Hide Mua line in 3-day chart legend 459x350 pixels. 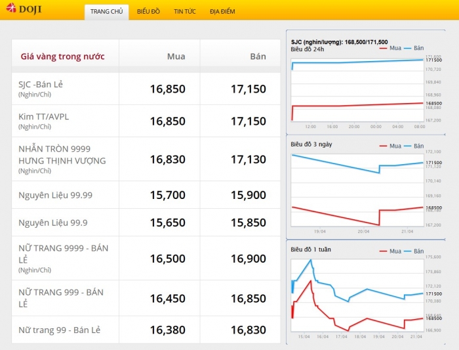391,146
